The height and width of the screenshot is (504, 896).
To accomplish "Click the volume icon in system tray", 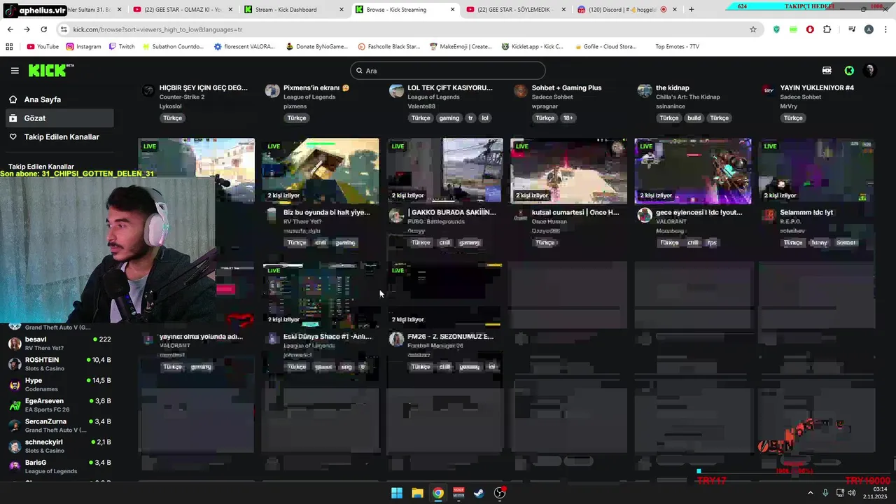I will pyautogui.click(x=852, y=493).
